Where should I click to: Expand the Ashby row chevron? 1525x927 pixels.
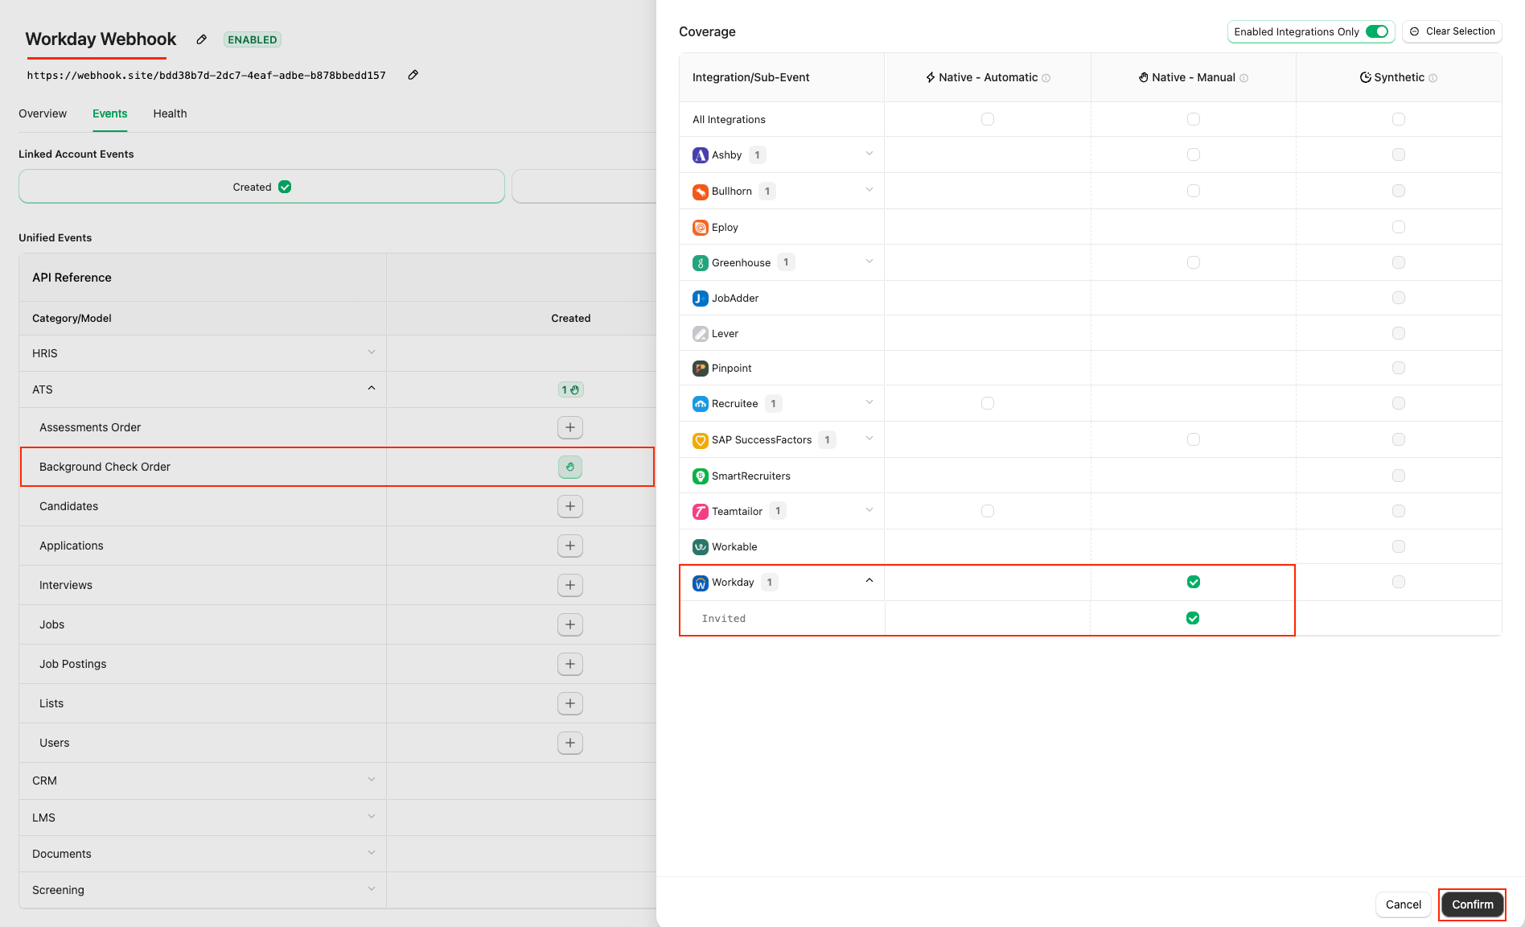point(869,153)
